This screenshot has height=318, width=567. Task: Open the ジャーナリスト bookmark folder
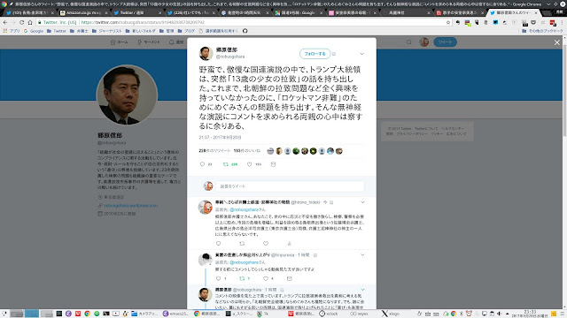(x=107, y=31)
